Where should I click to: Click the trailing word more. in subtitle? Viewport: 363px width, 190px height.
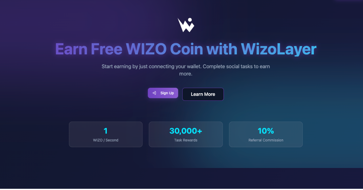(186, 74)
